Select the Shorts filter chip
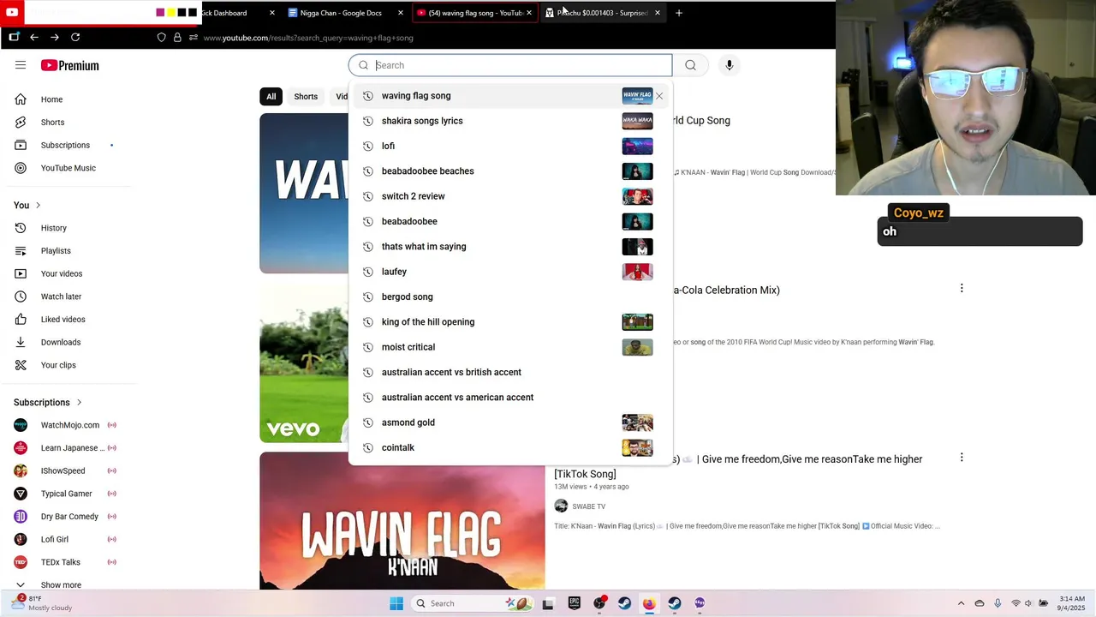 (x=306, y=97)
